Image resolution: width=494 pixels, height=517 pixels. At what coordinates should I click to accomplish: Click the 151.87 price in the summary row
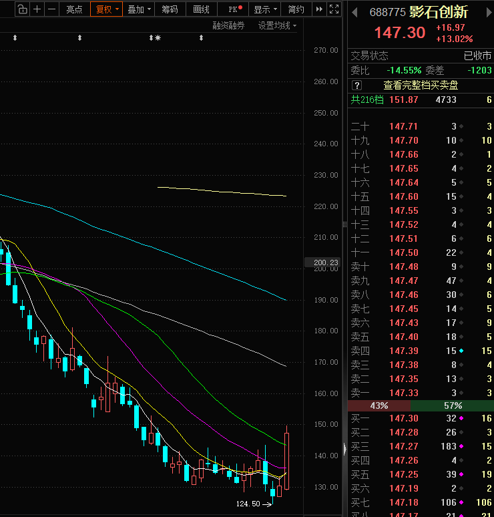404,100
